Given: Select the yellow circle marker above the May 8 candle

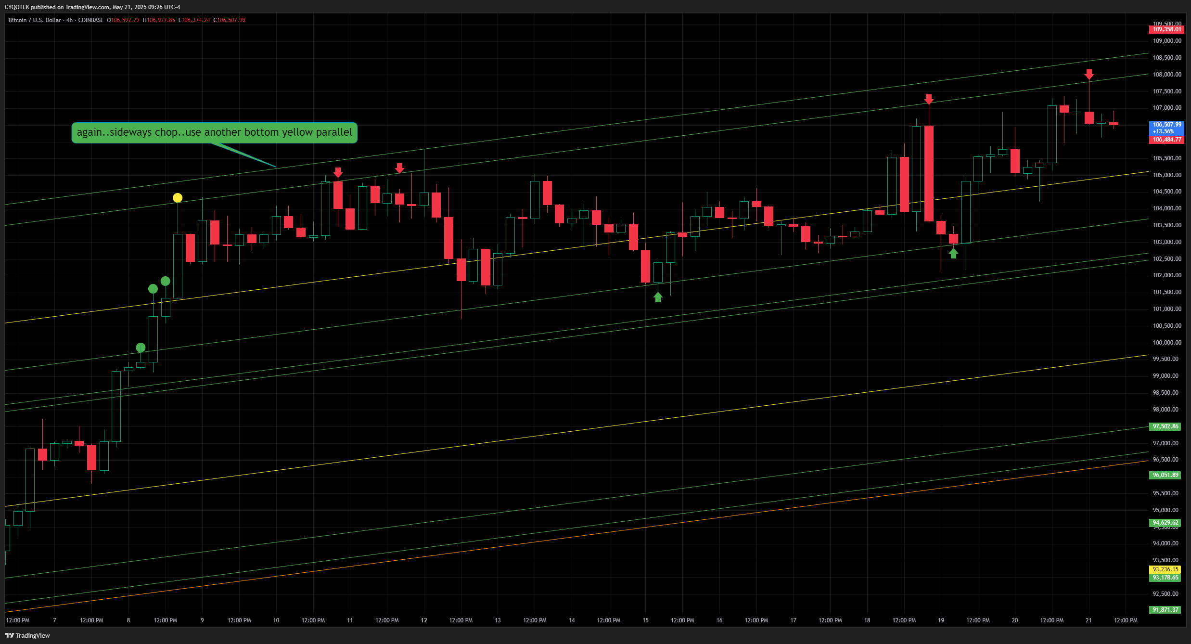Looking at the screenshot, I should tap(178, 198).
